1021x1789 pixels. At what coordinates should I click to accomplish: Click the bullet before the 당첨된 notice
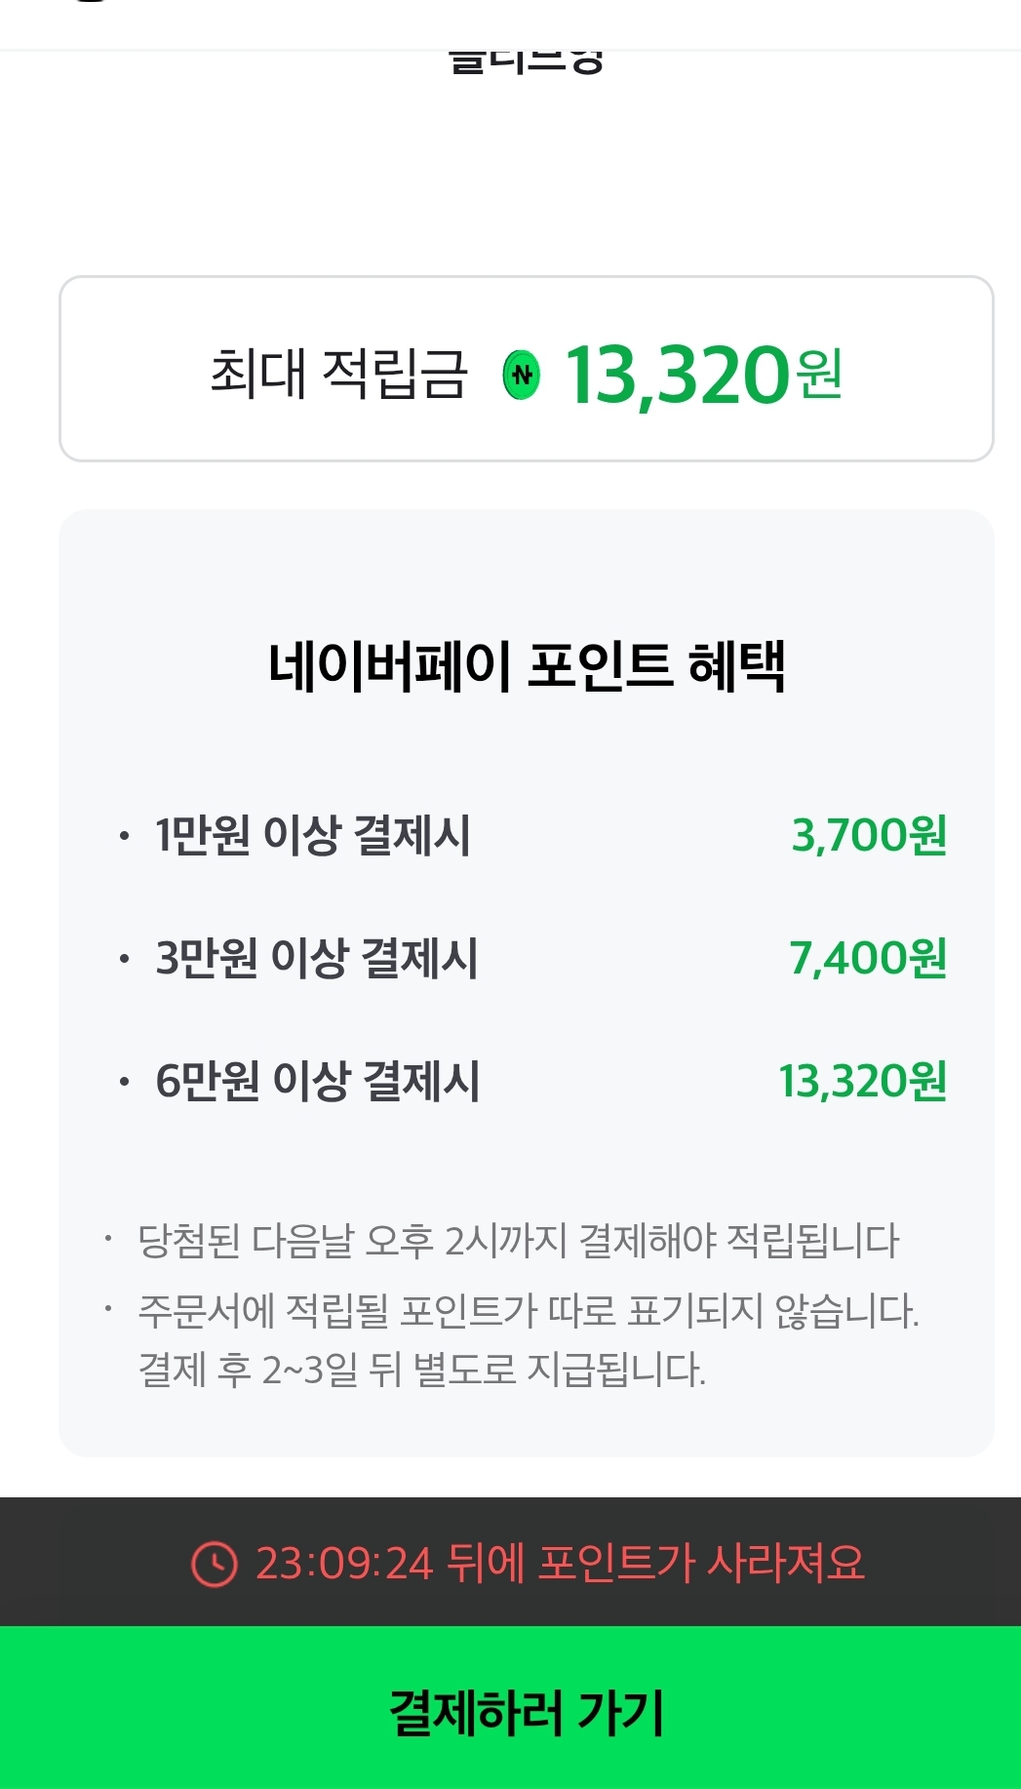(109, 1240)
